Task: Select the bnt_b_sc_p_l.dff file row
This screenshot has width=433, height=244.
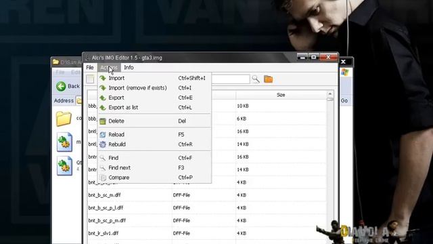Action: [x=206, y=208]
